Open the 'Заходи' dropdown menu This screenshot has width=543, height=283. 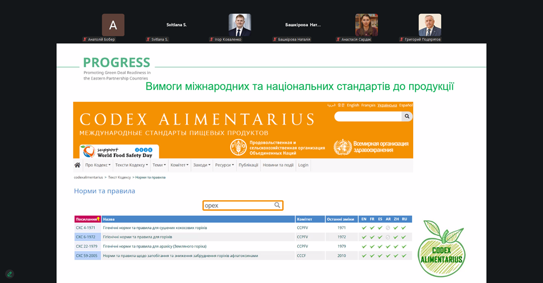(x=202, y=165)
